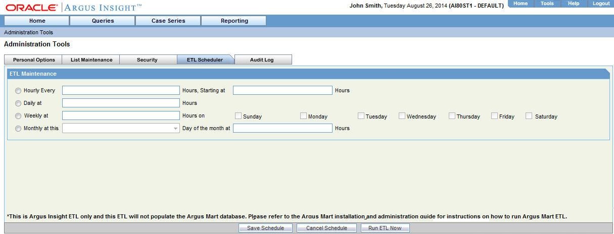Open the Monthly day-of-month dropdown
Viewport: 614px width, 234px height.
click(121, 128)
